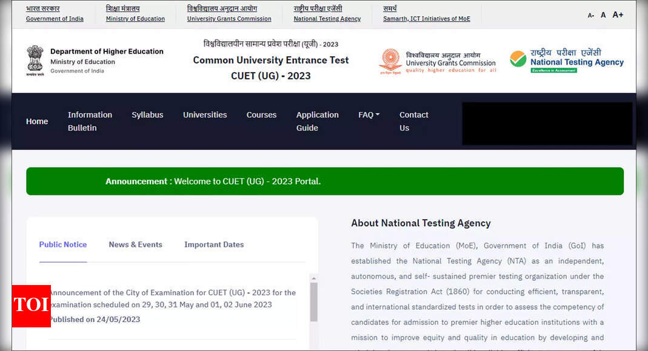Select Syllabus in the navigation bar
The image size is (648, 351).
(x=147, y=114)
